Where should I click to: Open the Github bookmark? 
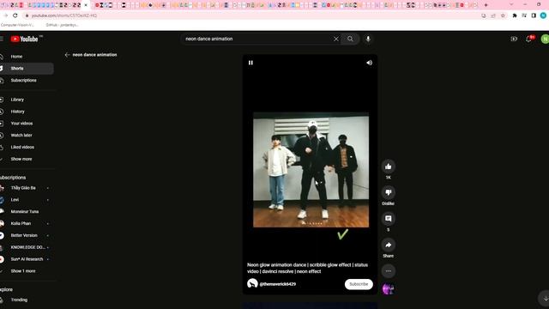coord(62,25)
